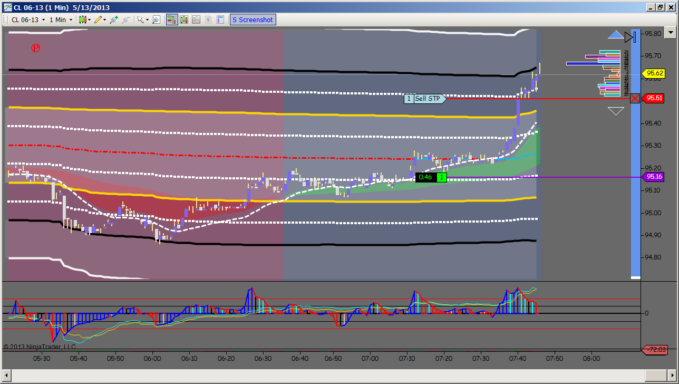Open the 1 Min interval dropdown
This screenshot has height=384, width=679.
coord(61,20)
